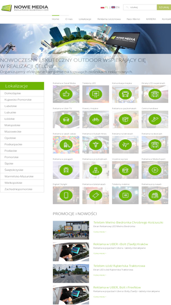Open the Reklama w Social Media thumbs-up icon
The width and height of the screenshot is (171, 305).
click(66, 94)
